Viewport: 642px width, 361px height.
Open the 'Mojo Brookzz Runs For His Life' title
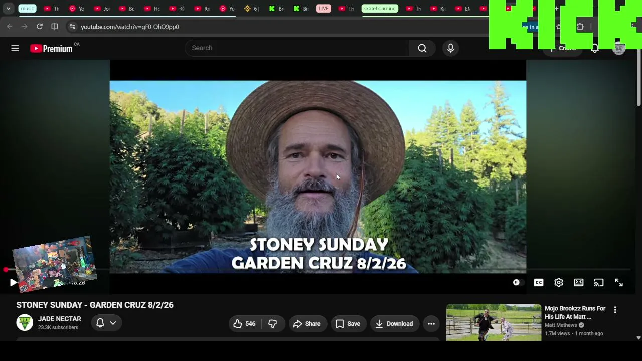click(x=575, y=312)
